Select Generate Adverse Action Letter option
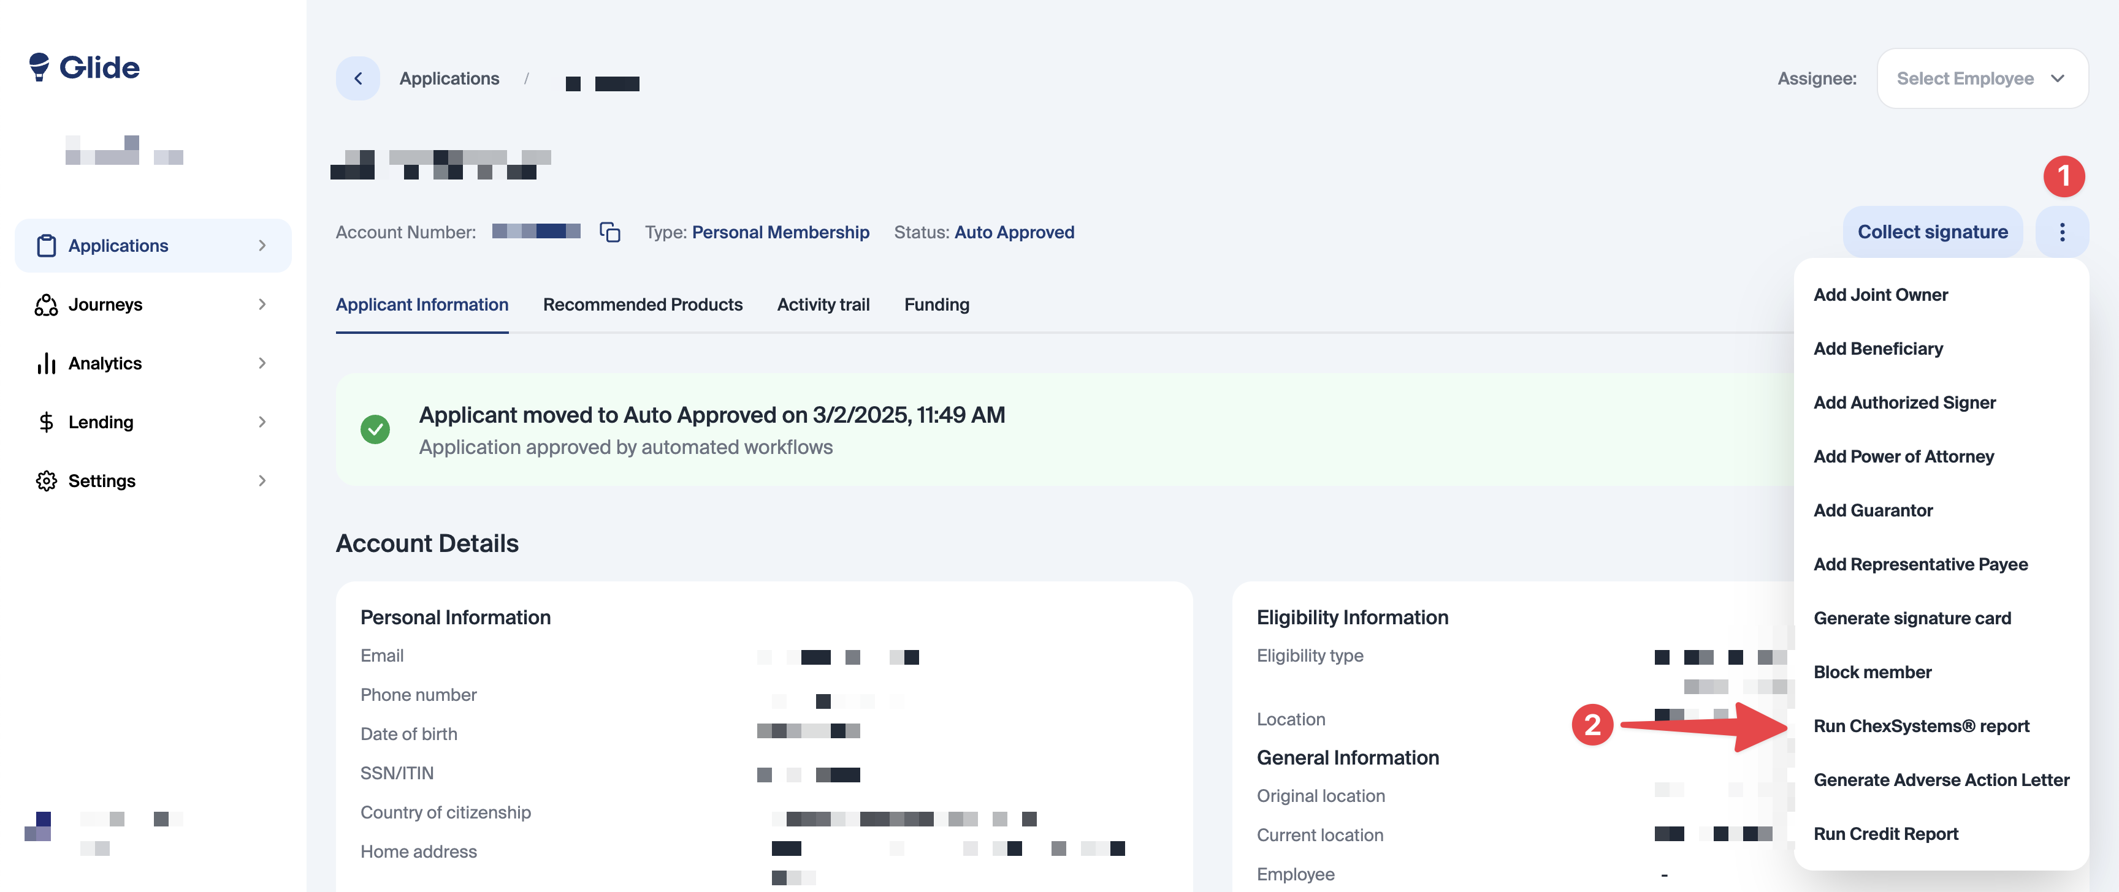 [1941, 779]
